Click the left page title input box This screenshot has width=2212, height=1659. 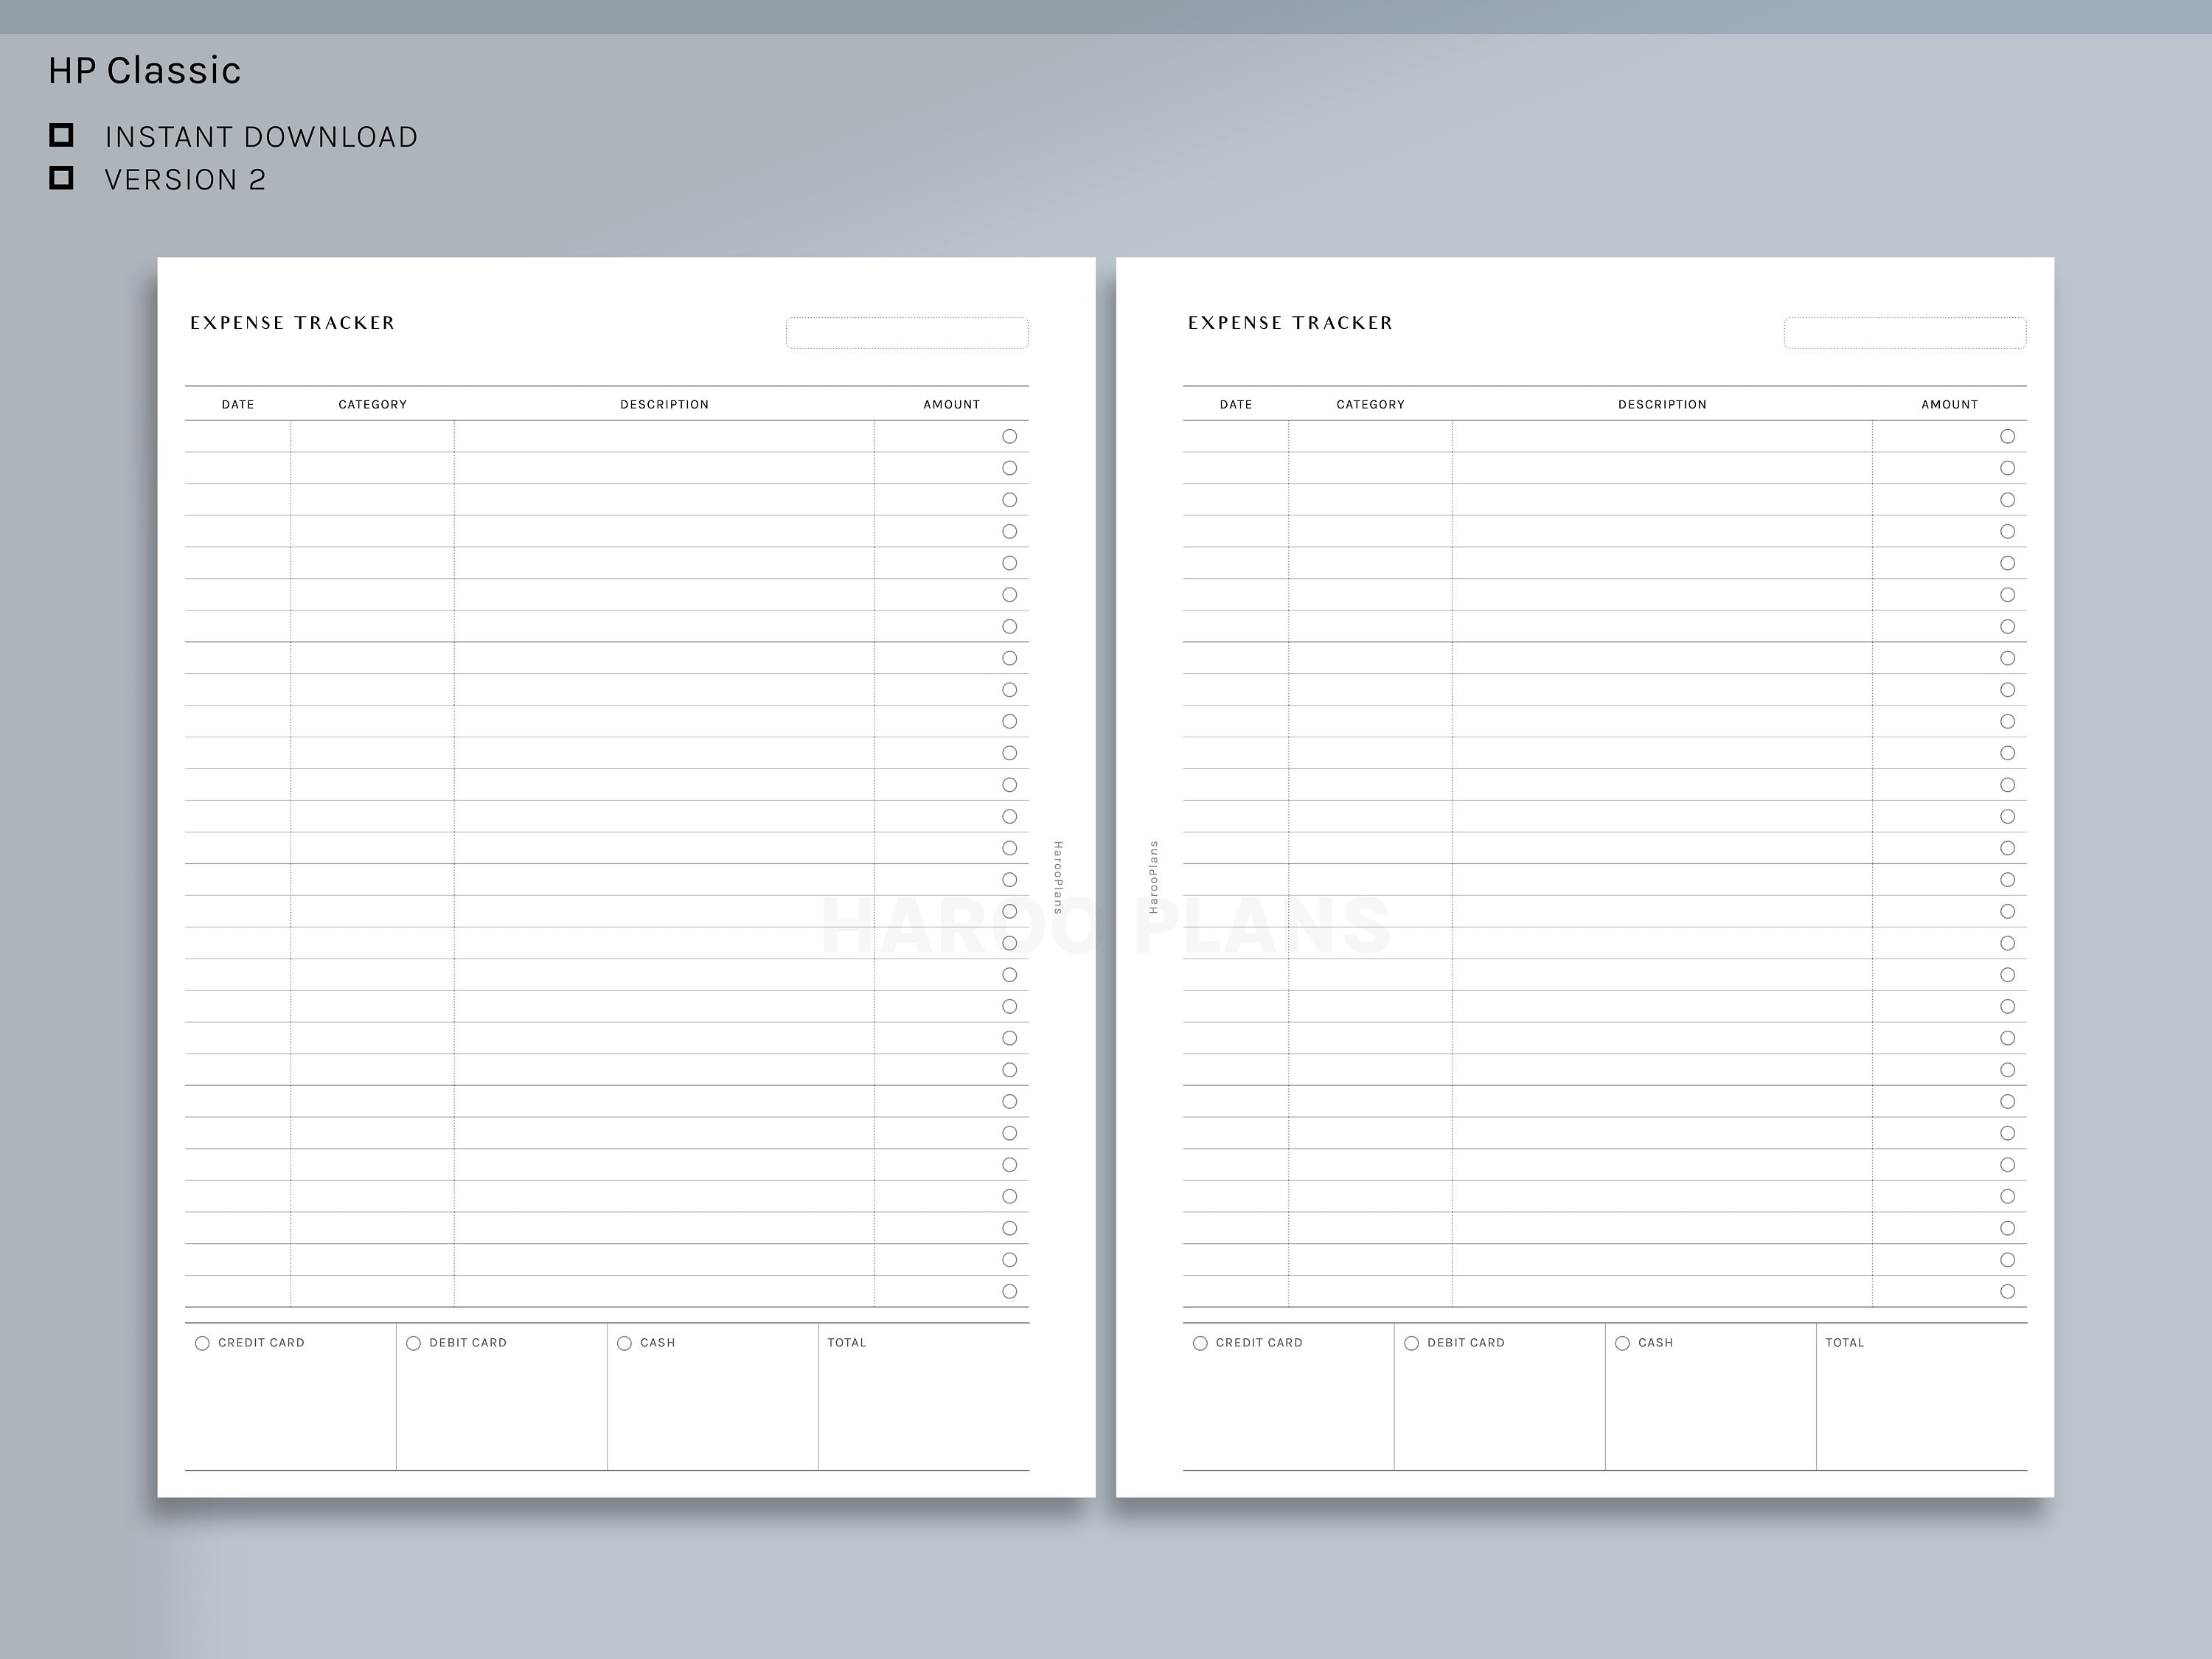tap(907, 333)
